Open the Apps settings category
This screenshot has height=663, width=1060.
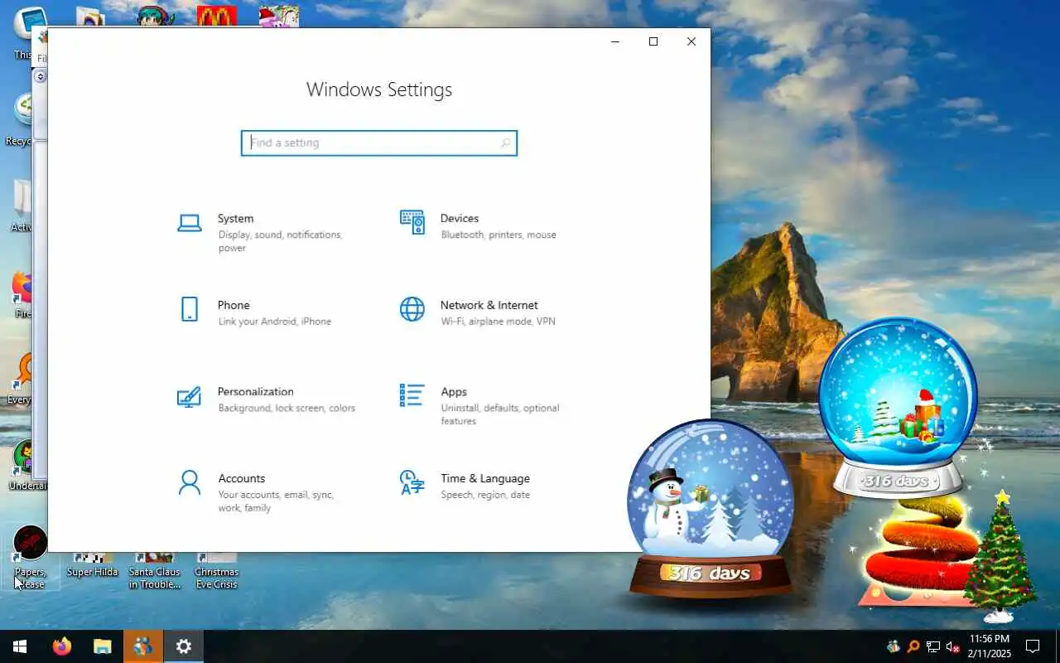click(489, 405)
